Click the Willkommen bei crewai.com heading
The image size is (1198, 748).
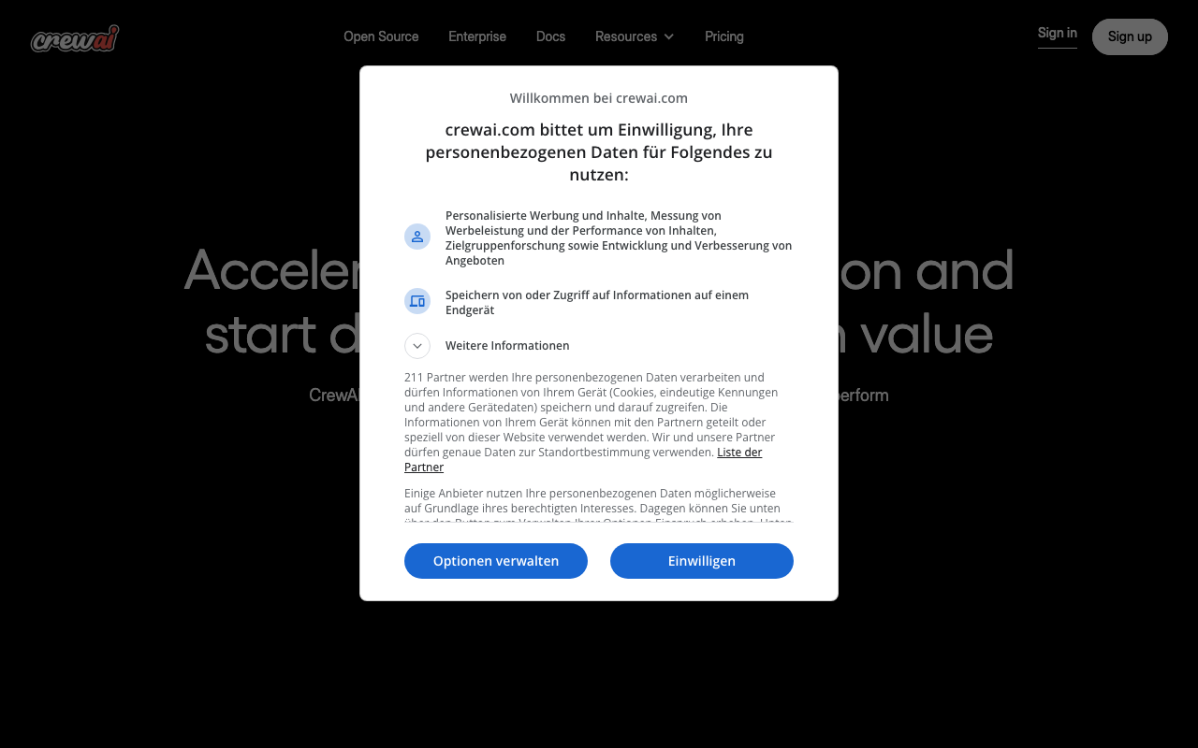click(x=599, y=98)
